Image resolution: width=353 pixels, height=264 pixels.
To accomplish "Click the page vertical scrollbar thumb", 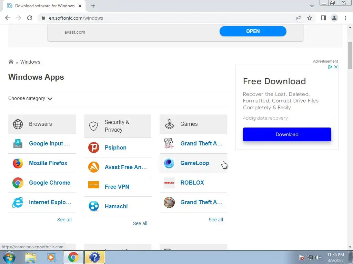I will point(350,55).
